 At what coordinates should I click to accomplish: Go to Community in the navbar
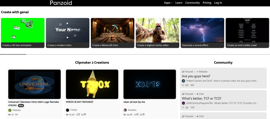192,3
